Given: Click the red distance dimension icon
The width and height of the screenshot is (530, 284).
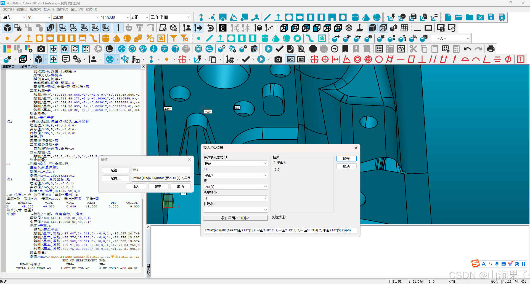Looking at the screenshot, I should (x=336, y=59).
